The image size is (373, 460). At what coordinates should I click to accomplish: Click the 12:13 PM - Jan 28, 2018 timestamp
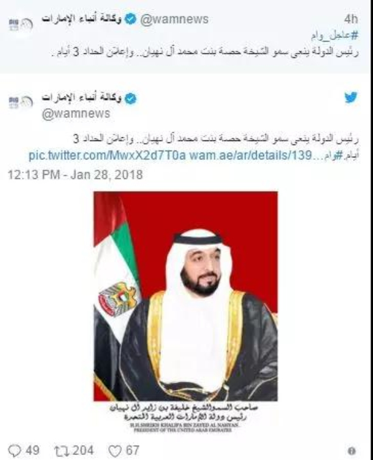tap(75, 175)
